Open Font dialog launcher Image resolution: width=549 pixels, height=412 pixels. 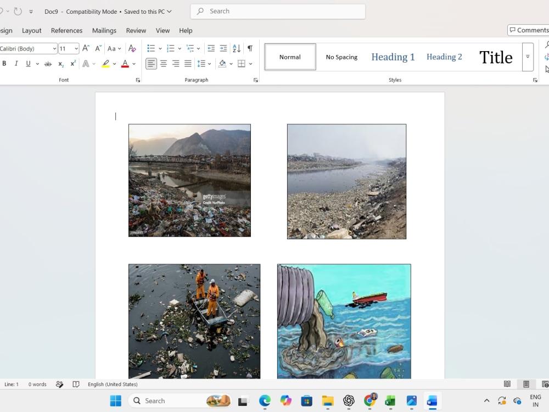coord(138,80)
